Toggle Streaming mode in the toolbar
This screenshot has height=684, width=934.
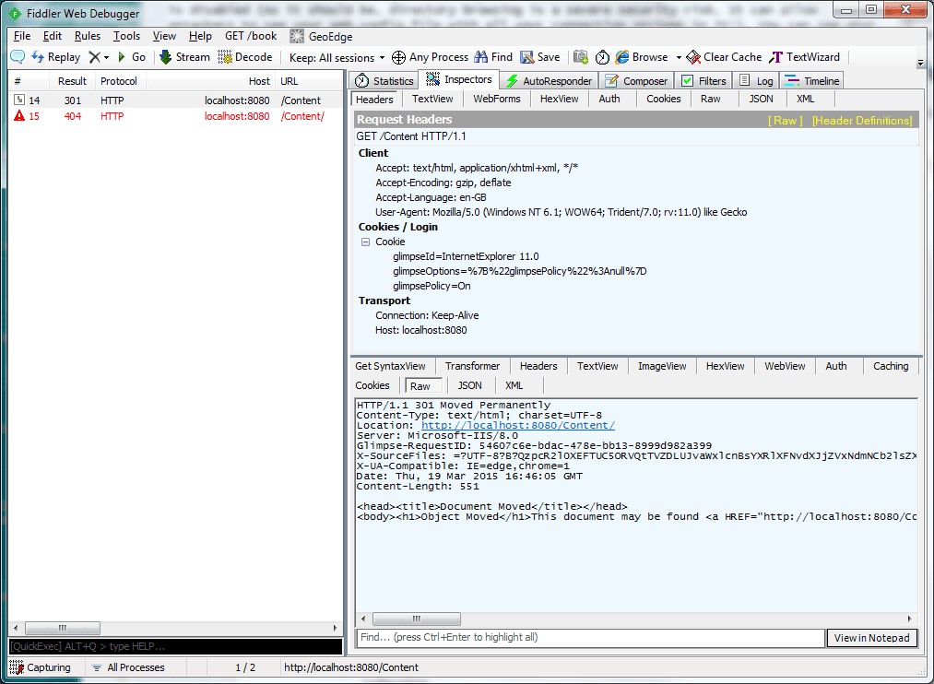[x=183, y=56]
